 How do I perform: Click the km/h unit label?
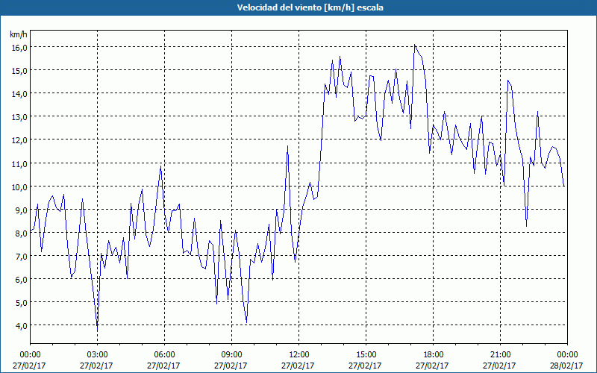(x=18, y=34)
